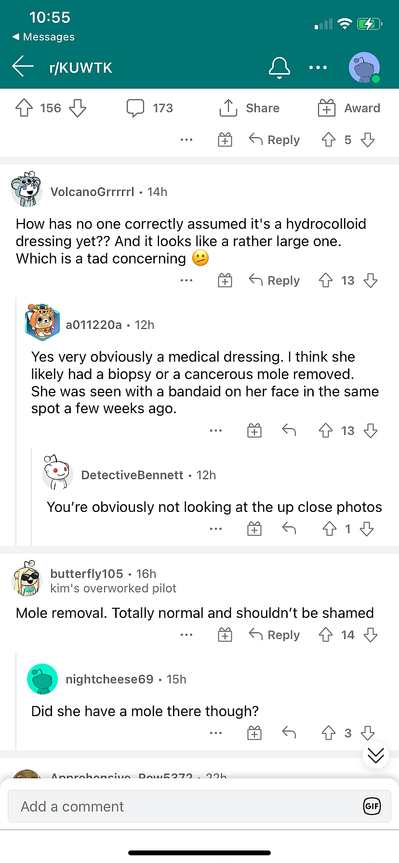Open butterfly105's user profile
Screen dimensions: 399x863
point(87,574)
